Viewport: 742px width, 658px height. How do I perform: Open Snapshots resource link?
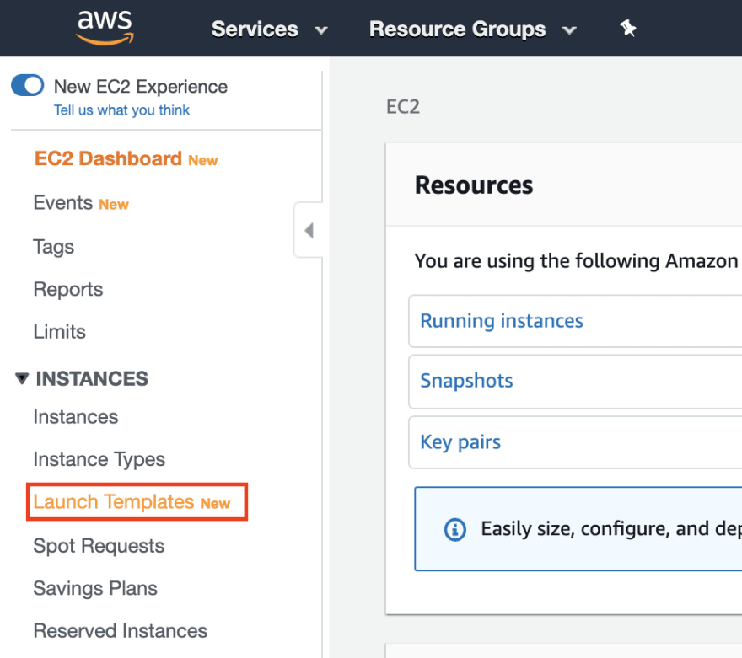coord(466,381)
